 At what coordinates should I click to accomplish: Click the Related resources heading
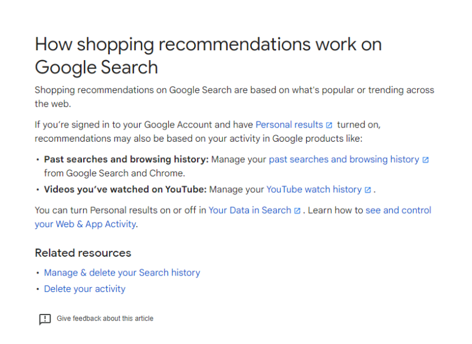tap(83, 253)
